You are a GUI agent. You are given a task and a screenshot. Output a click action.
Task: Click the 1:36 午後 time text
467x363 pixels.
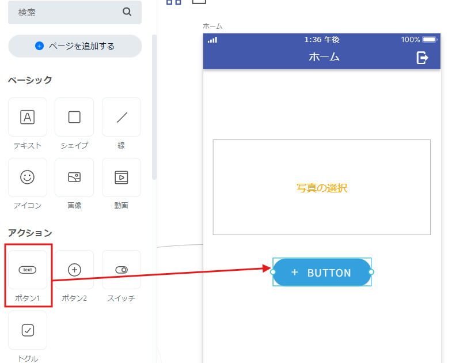(322, 40)
